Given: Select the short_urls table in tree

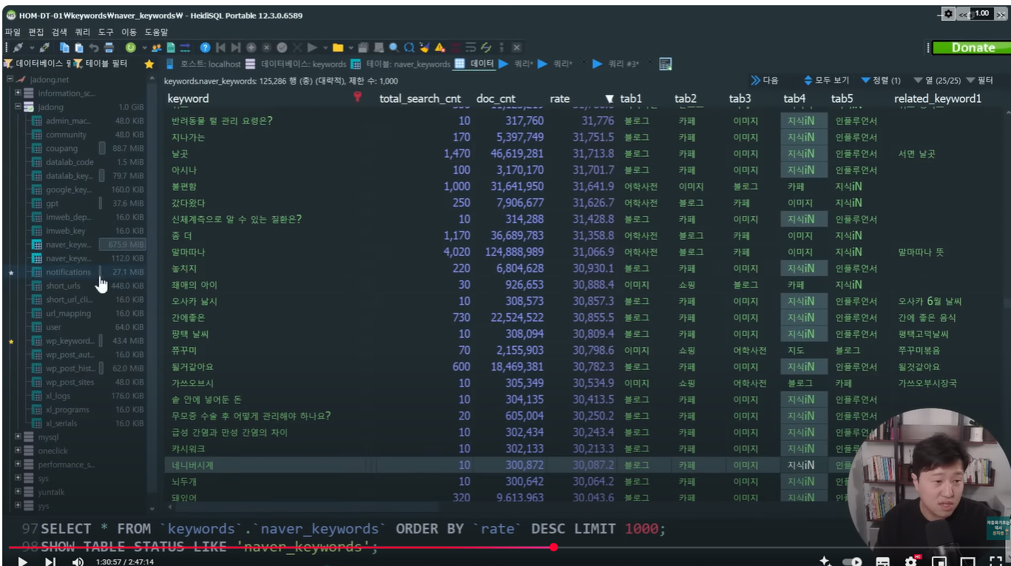Looking at the screenshot, I should coord(63,286).
